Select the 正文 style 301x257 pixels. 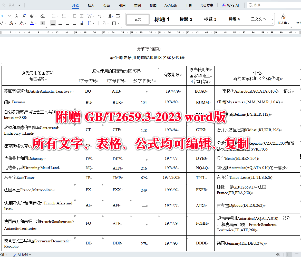[x=138, y=19]
